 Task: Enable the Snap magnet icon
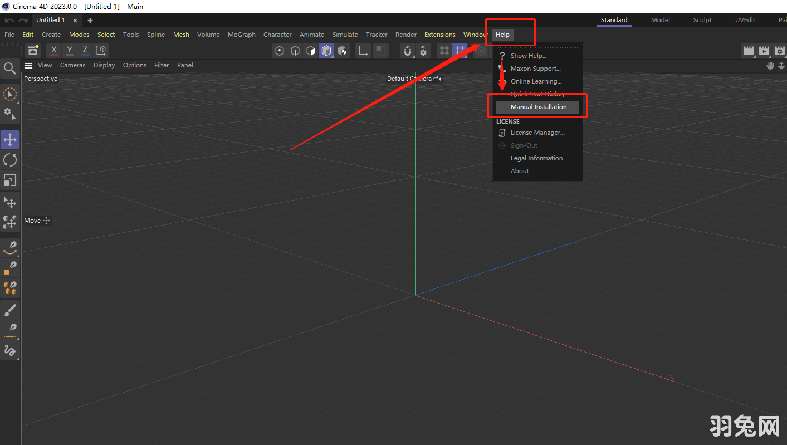pos(407,50)
